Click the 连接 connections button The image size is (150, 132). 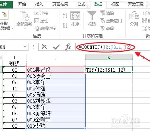pos(41,13)
